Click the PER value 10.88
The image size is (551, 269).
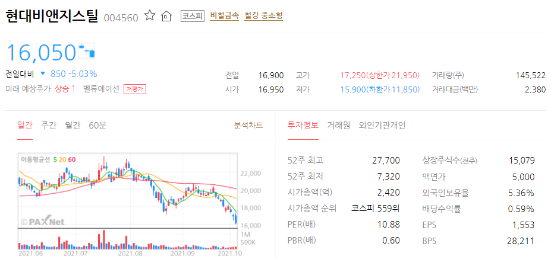click(389, 225)
